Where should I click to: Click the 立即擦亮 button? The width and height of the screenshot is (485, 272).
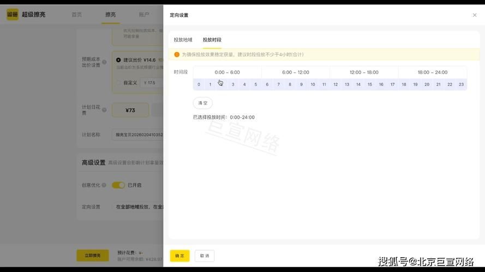(x=93, y=255)
